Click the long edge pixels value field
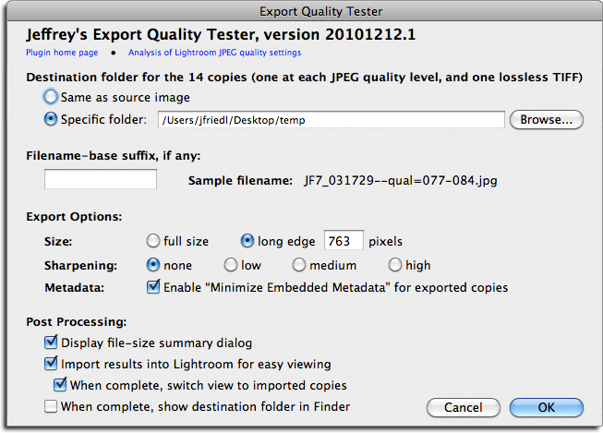Image resolution: width=603 pixels, height=433 pixels. click(344, 240)
